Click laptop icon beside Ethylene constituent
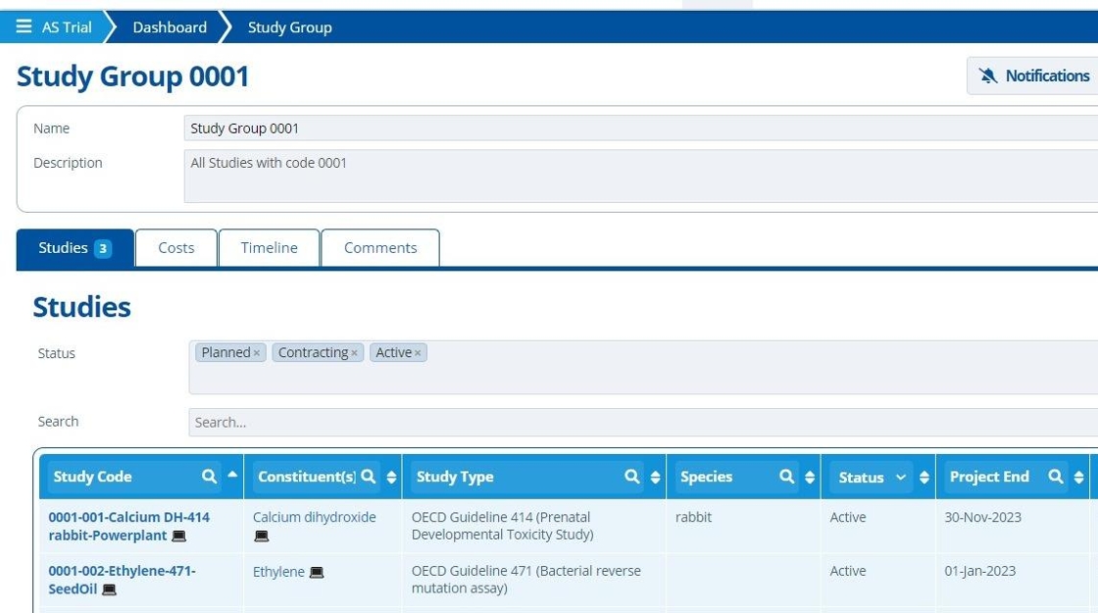The width and height of the screenshot is (1098, 613). [x=317, y=573]
